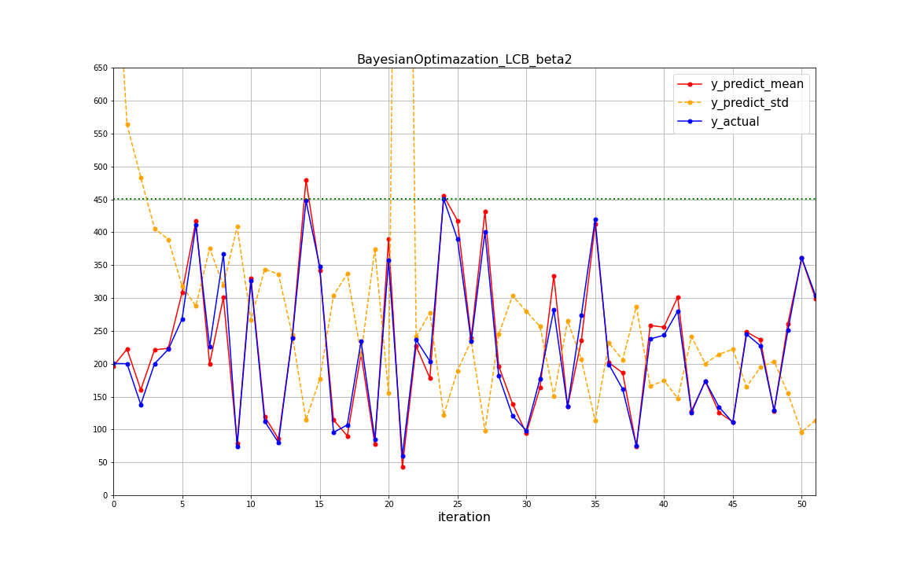906x566 pixels.
Task: Click the chart's left axis border
Action: [x=114, y=283]
